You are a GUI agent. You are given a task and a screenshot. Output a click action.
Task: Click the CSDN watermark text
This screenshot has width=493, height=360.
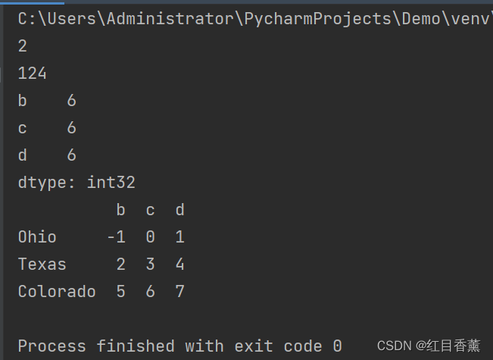429,346
